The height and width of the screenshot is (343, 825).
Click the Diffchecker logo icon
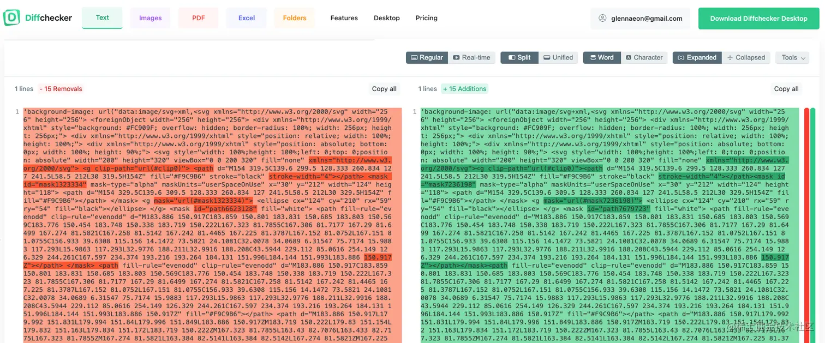coord(11,17)
